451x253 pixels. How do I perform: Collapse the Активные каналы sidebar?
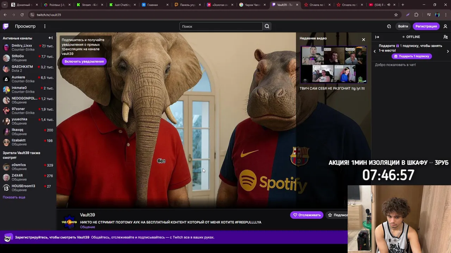click(x=50, y=38)
